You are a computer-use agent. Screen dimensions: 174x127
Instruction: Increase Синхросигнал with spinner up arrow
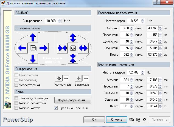coord(60,19)
